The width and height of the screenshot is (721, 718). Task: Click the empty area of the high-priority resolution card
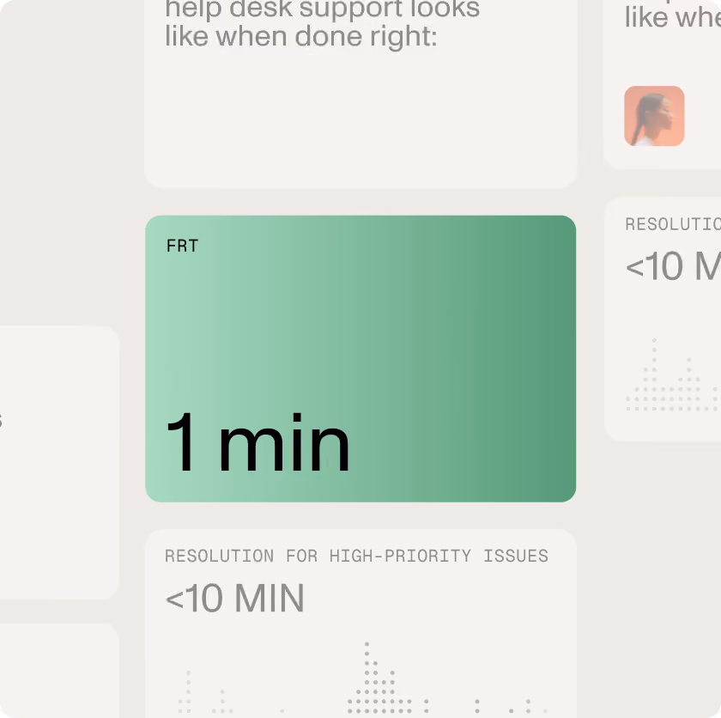[437, 603]
